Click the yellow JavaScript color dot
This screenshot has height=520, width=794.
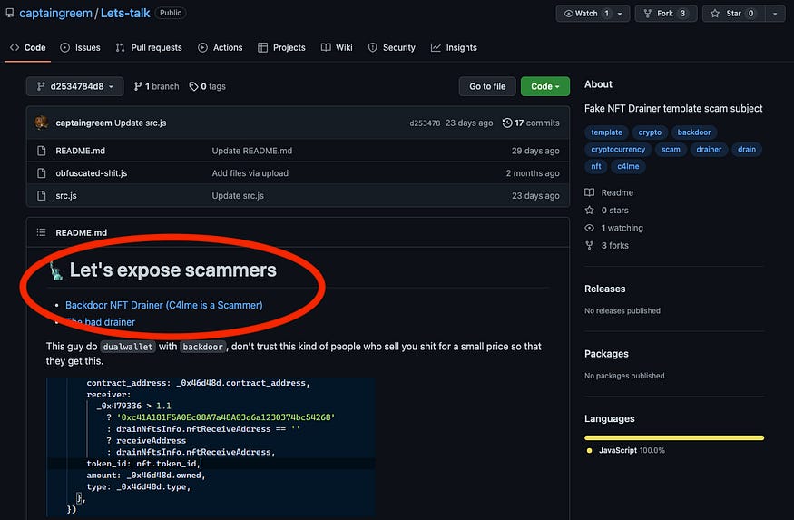(589, 451)
